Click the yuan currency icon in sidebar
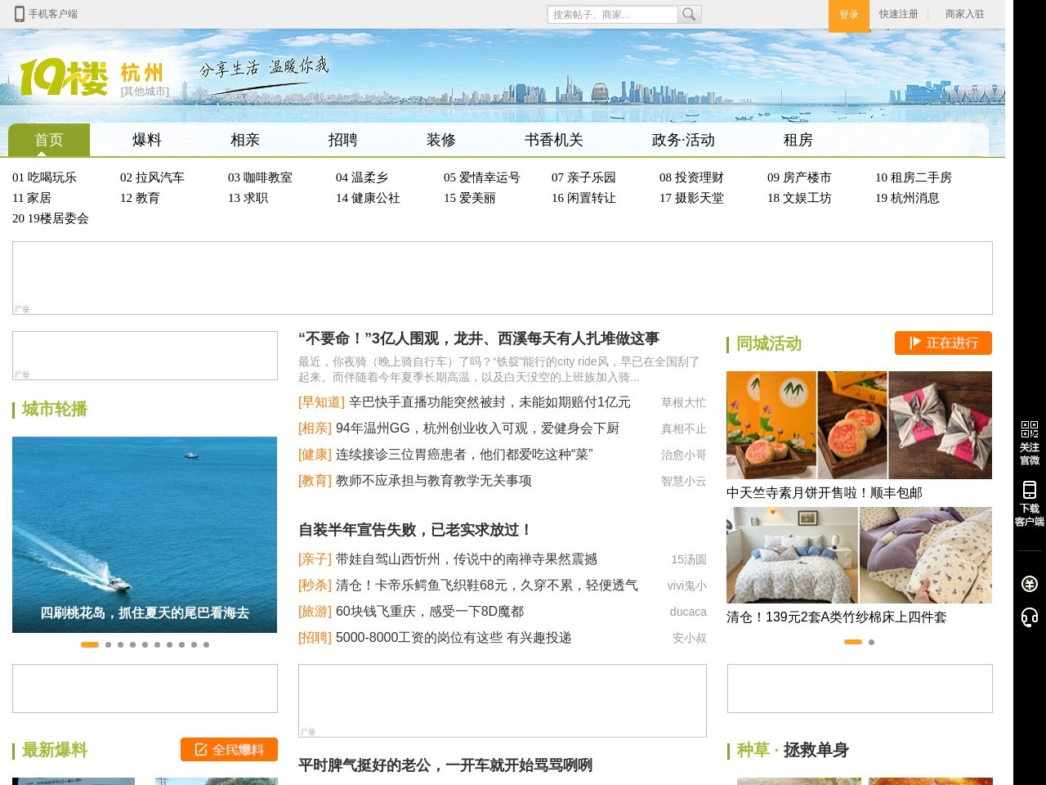1046x785 pixels. (1029, 583)
